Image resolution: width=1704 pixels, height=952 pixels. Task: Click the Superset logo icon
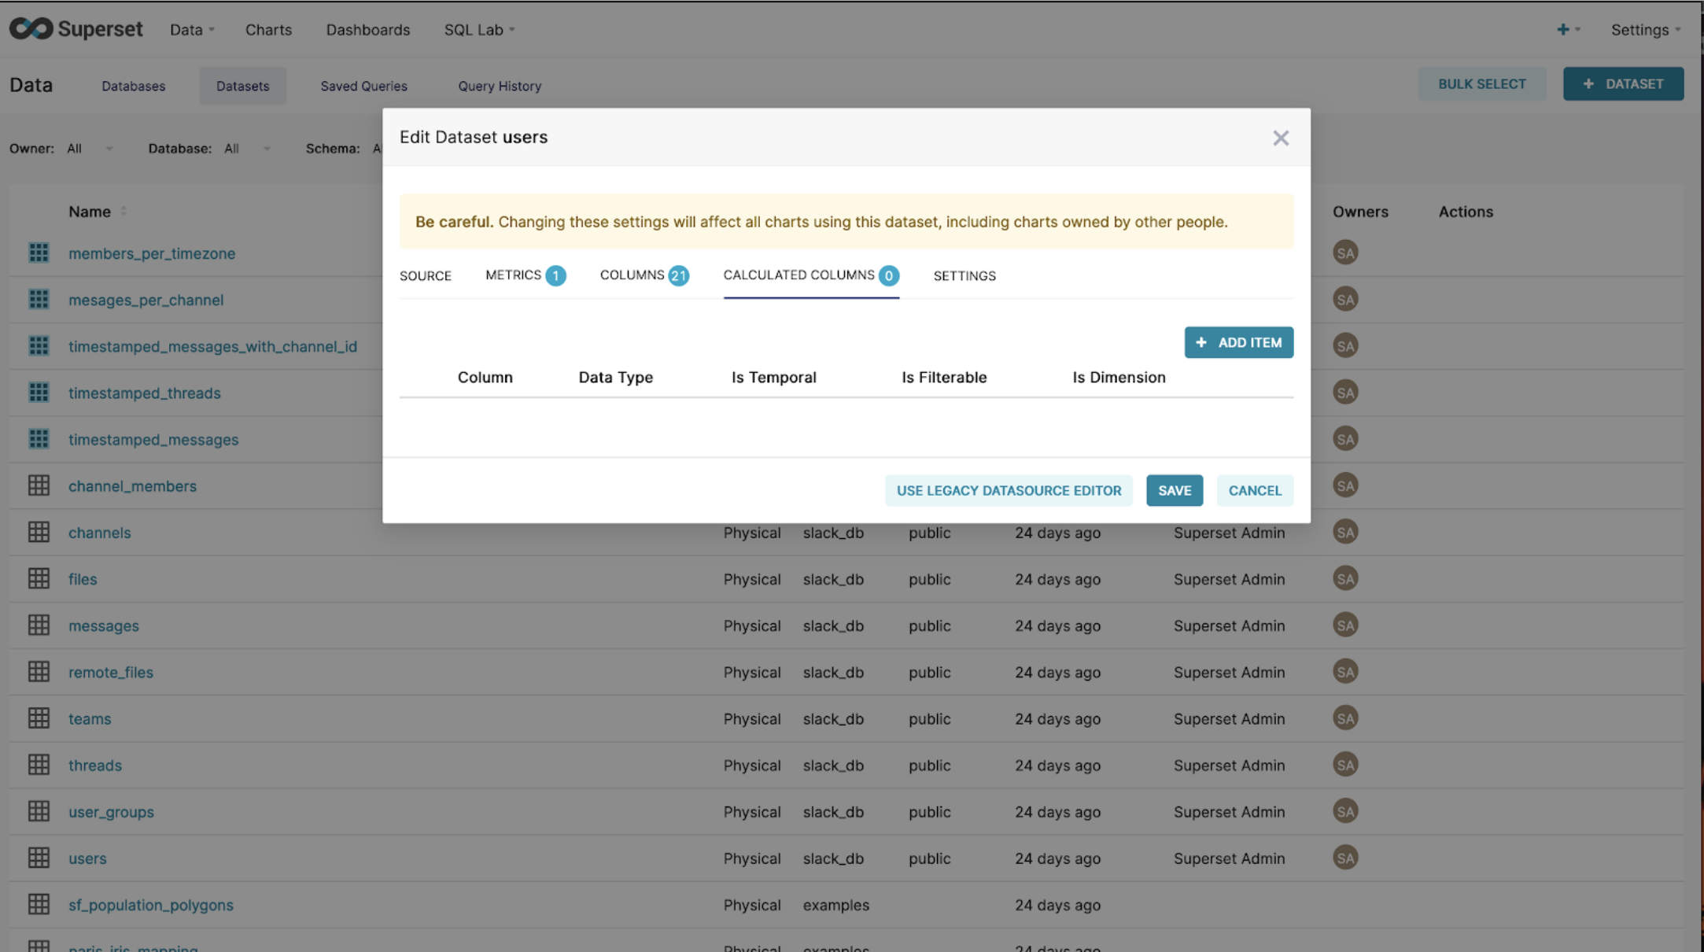tap(31, 29)
